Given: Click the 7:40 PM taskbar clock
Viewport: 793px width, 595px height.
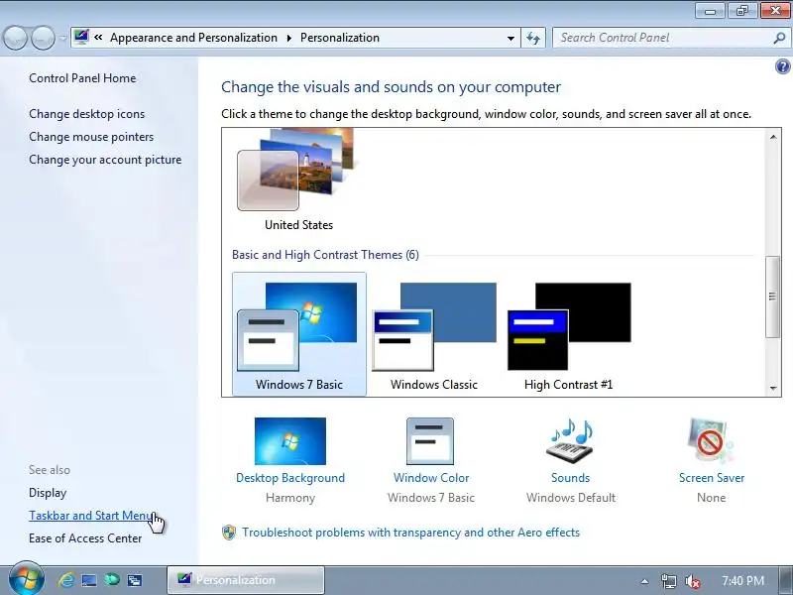Looking at the screenshot, I should [742, 581].
